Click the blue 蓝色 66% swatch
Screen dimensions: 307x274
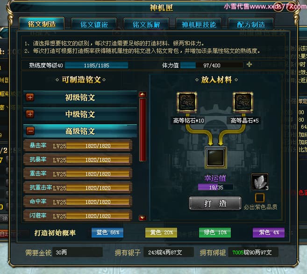tap(107, 232)
